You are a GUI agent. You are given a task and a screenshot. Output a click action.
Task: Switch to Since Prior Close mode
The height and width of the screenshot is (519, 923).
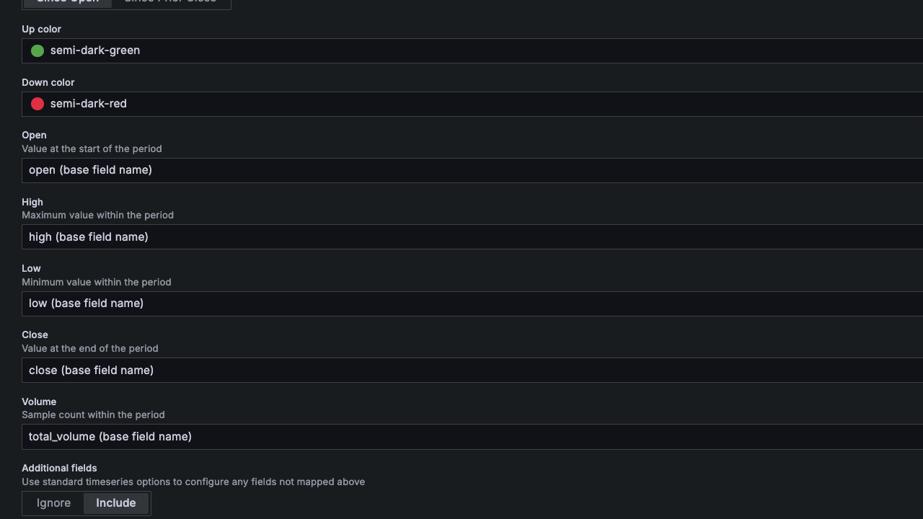click(169, 2)
